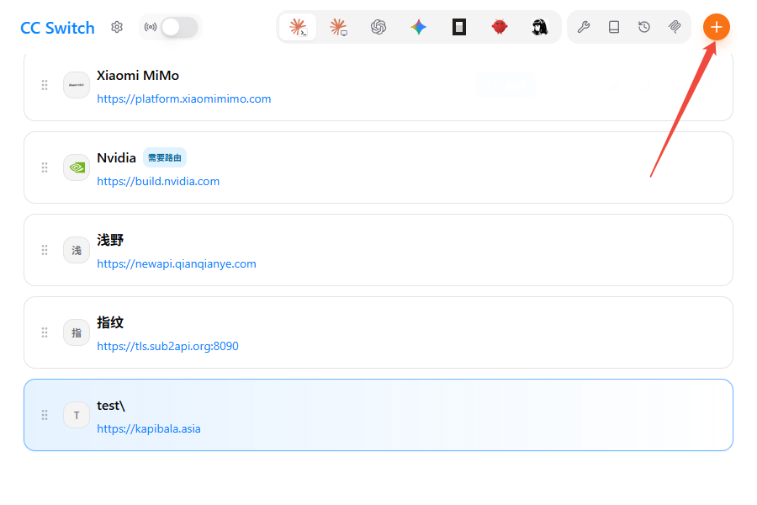Open the history clock icon
This screenshot has width=757, height=505.
coord(644,27)
